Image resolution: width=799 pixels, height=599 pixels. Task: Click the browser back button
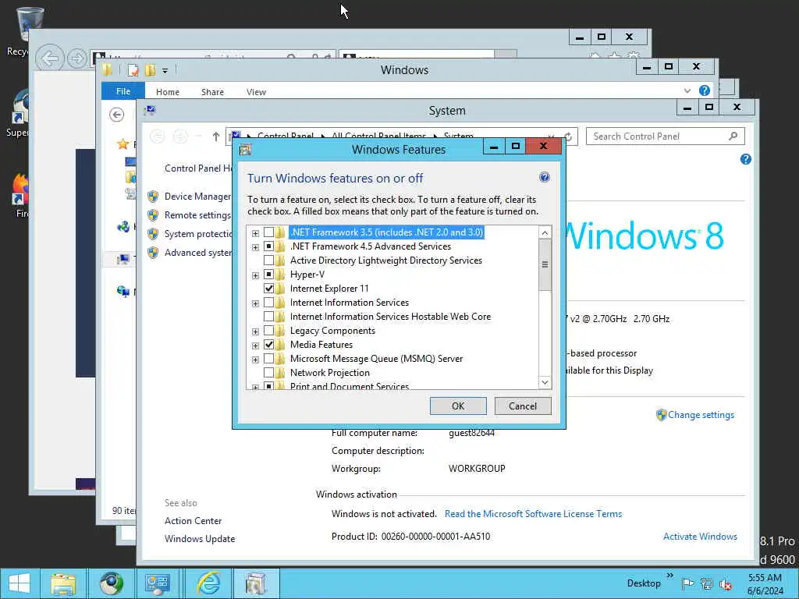(x=50, y=58)
